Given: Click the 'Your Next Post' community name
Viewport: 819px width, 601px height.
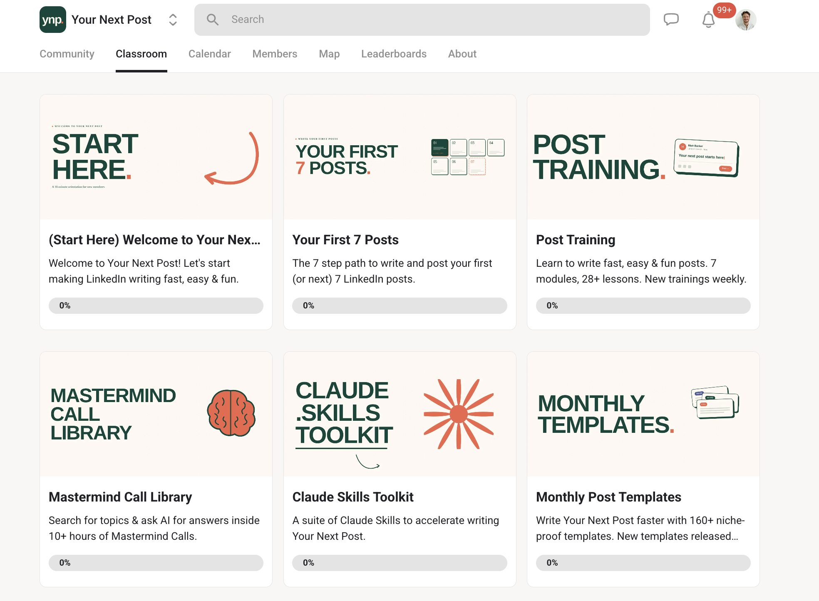Looking at the screenshot, I should pos(112,20).
